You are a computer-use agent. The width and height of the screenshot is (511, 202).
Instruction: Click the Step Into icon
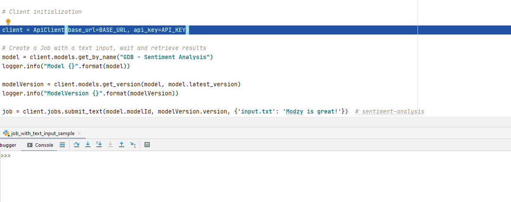click(x=88, y=145)
